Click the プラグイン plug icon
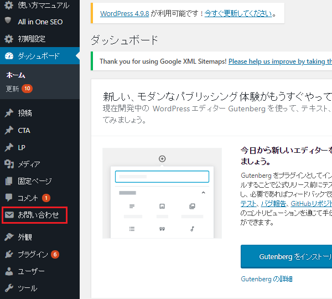The height and width of the screenshot is (299, 332). [x=9, y=254]
